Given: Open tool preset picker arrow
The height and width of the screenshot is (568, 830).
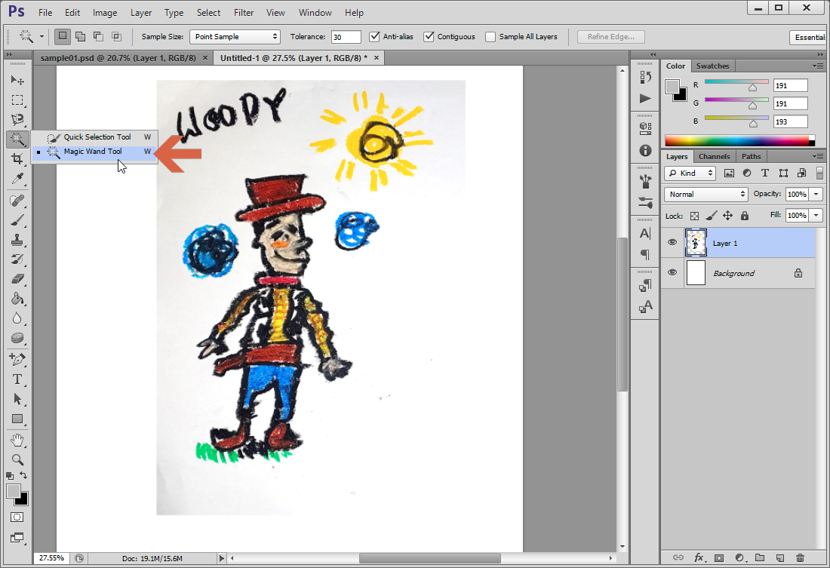Looking at the screenshot, I should tap(41, 36).
